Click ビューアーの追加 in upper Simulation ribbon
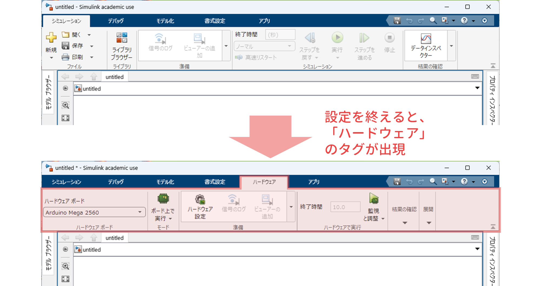This screenshot has width=541, height=286. 200,46
